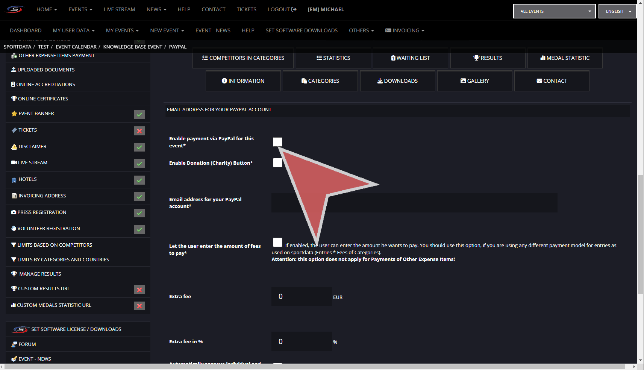Open the Dashboard menu item
The width and height of the screenshot is (644, 370).
26,30
